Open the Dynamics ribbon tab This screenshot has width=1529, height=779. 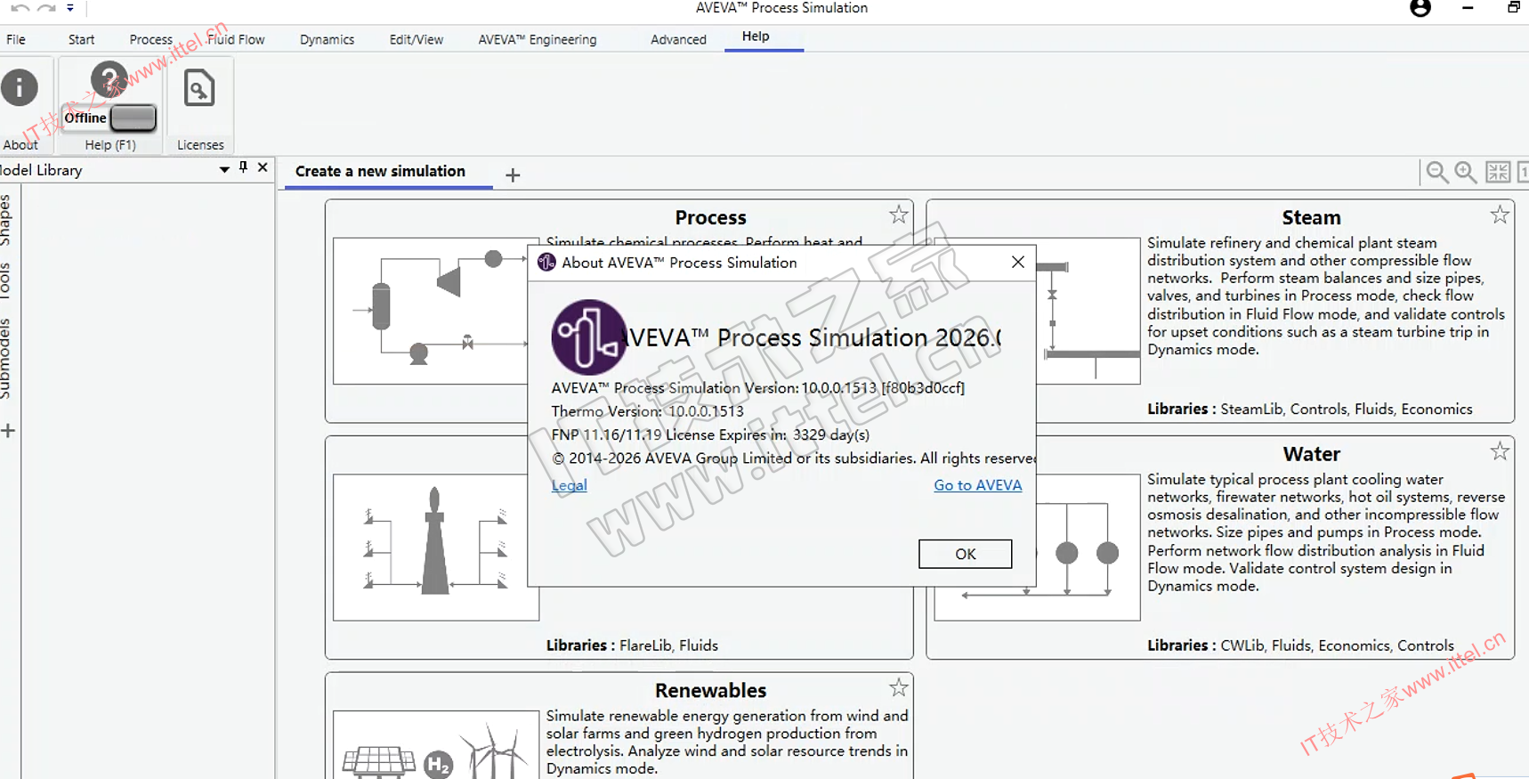click(x=327, y=39)
